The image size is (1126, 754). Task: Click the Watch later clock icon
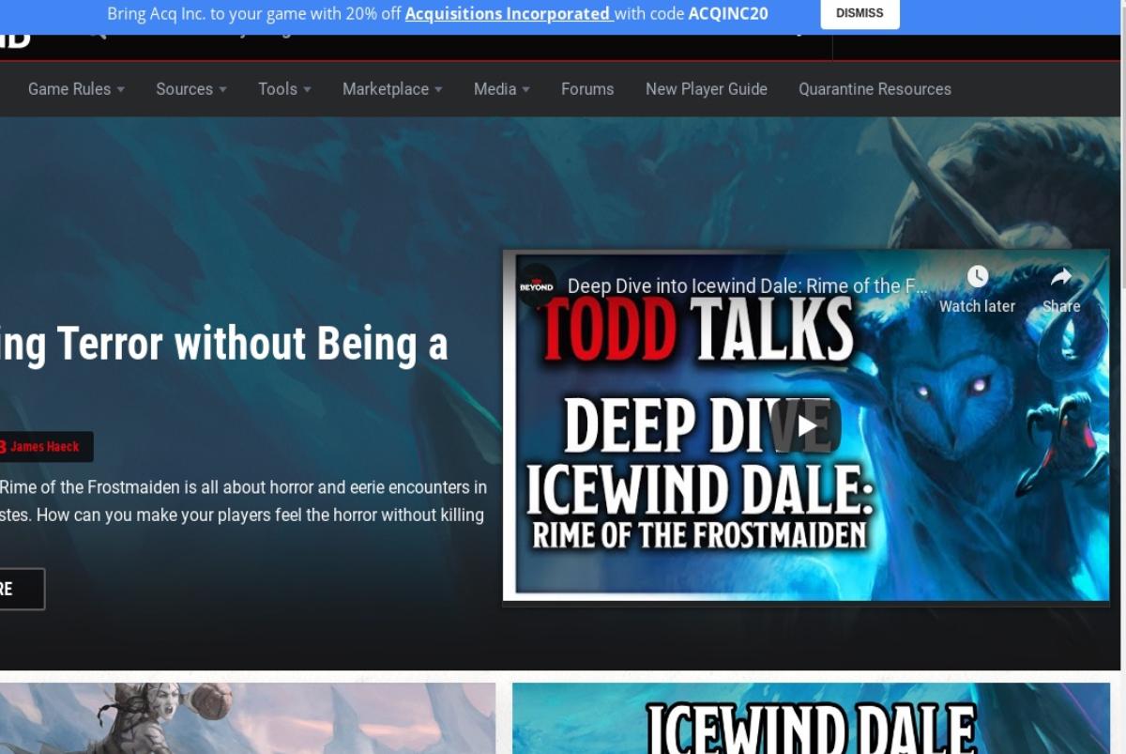[977, 276]
